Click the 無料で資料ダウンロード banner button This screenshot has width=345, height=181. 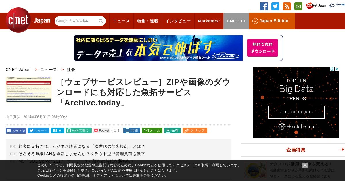(262, 48)
